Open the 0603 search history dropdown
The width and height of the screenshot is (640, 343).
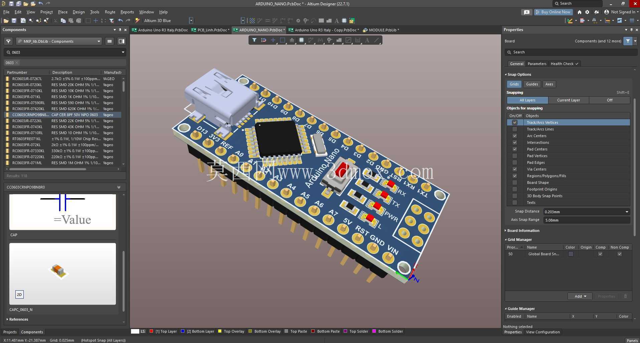point(123,52)
